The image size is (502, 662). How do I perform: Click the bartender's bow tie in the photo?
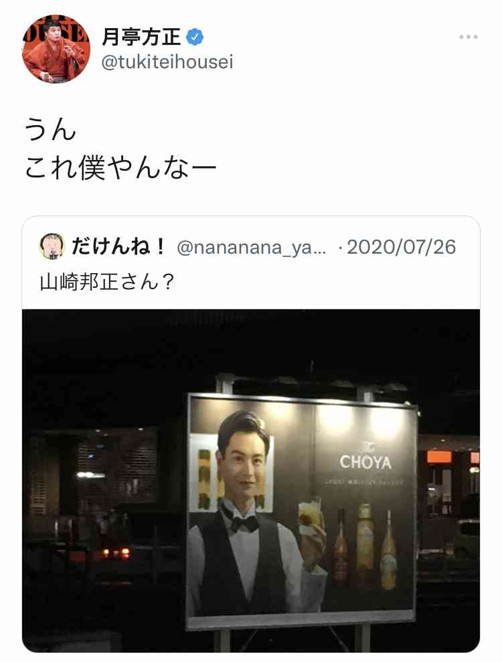point(241,521)
